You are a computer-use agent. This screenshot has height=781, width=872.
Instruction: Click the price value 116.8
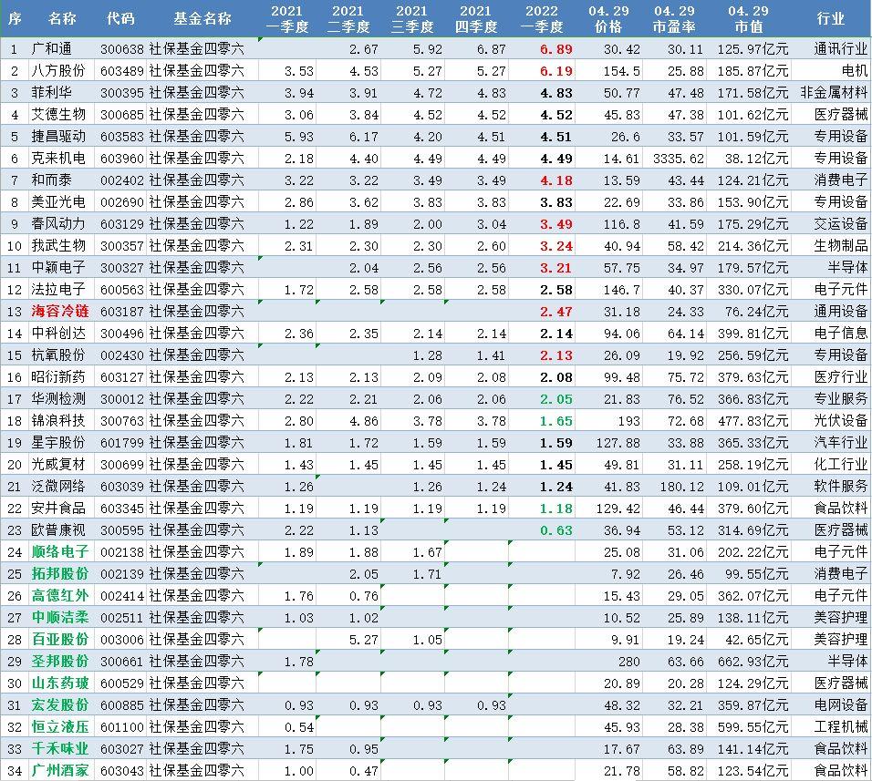point(622,224)
